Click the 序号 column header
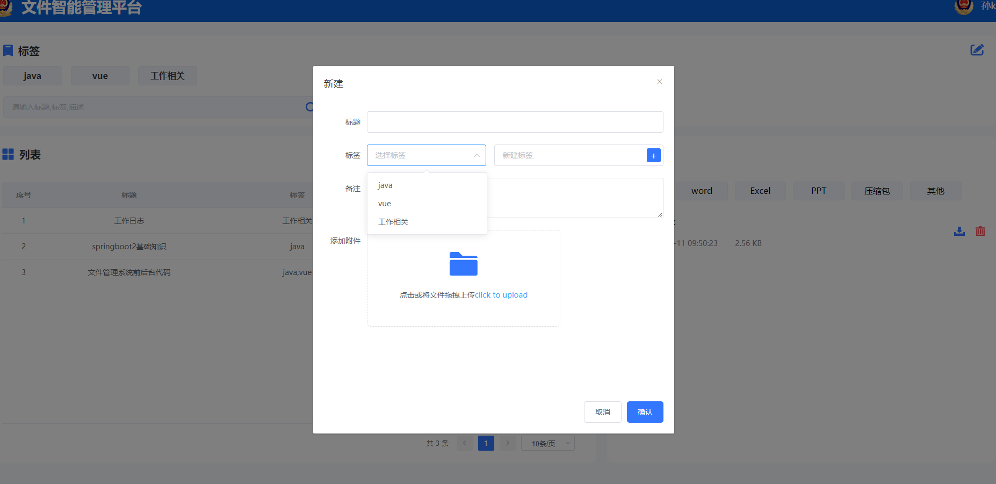996x484 pixels. coord(24,195)
